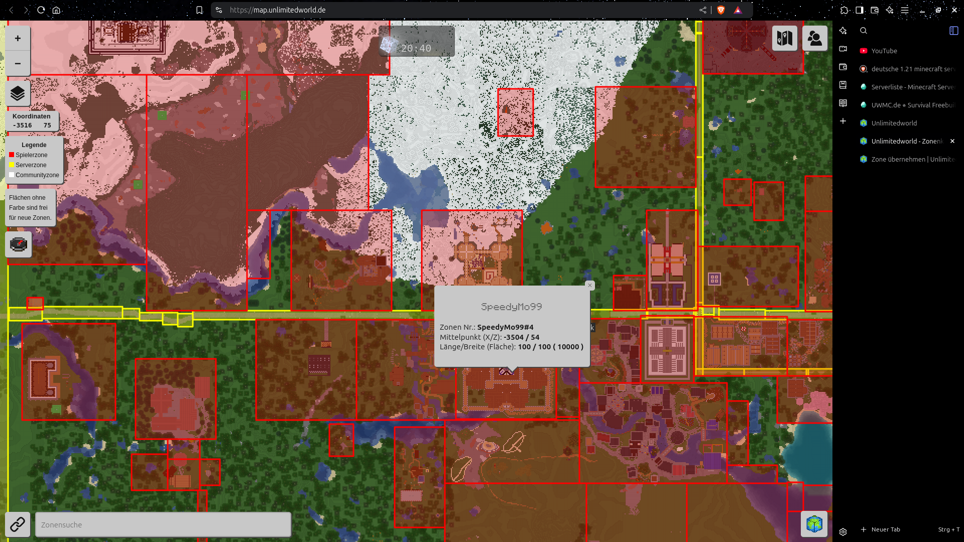This screenshot has width=964, height=542.
Task: Click the red Spielerzone legend swatch
Action: click(12, 155)
